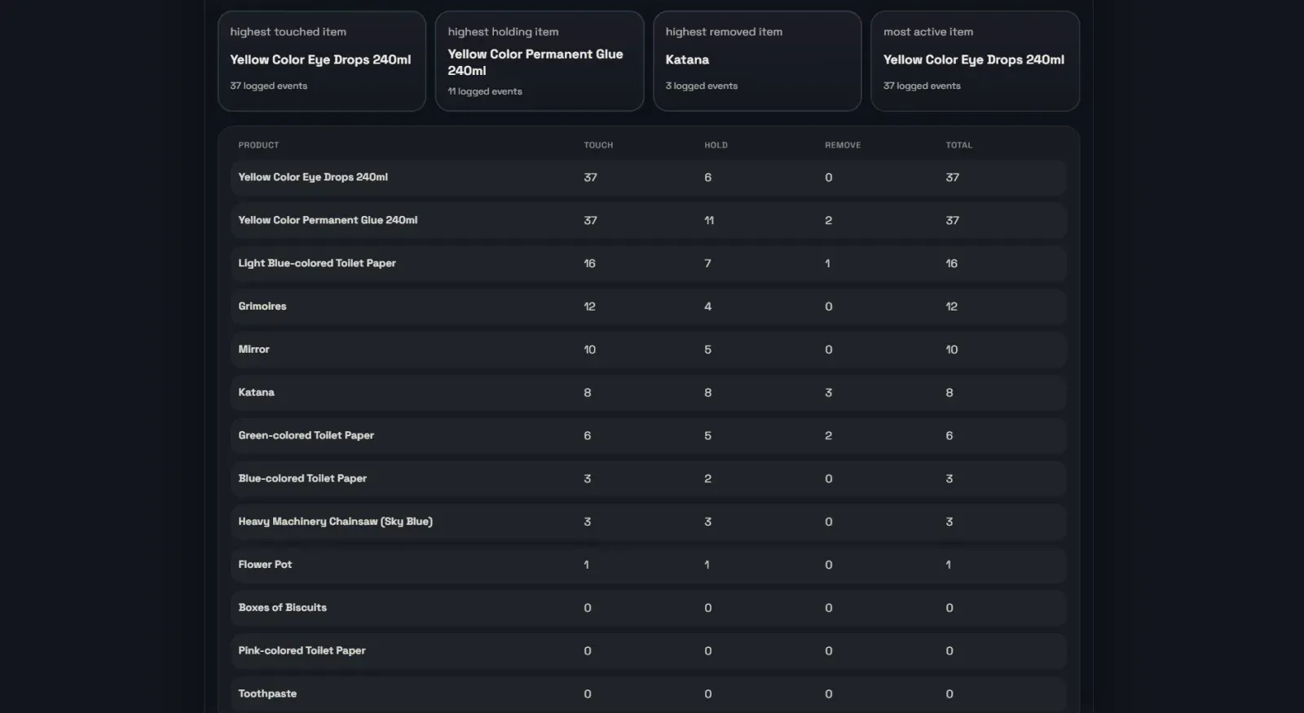Image resolution: width=1304 pixels, height=713 pixels.
Task: Click remove count 2 for Green-colored Toilet Paper
Action: click(828, 436)
